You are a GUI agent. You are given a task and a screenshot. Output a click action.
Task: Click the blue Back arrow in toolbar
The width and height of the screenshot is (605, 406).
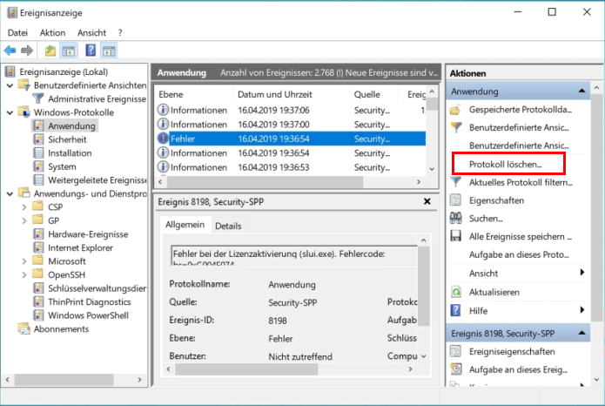10,51
